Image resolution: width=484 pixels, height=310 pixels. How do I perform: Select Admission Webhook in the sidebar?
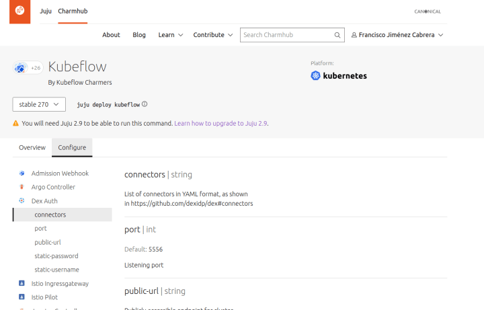pos(60,173)
